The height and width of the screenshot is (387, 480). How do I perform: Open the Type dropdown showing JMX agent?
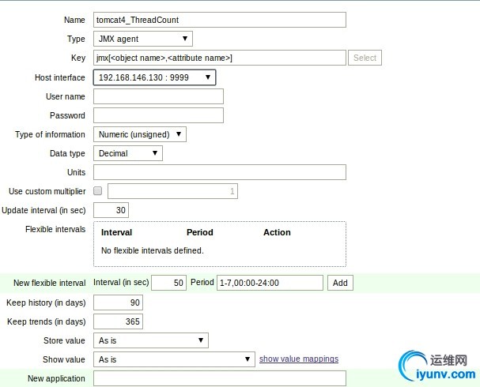(143, 39)
